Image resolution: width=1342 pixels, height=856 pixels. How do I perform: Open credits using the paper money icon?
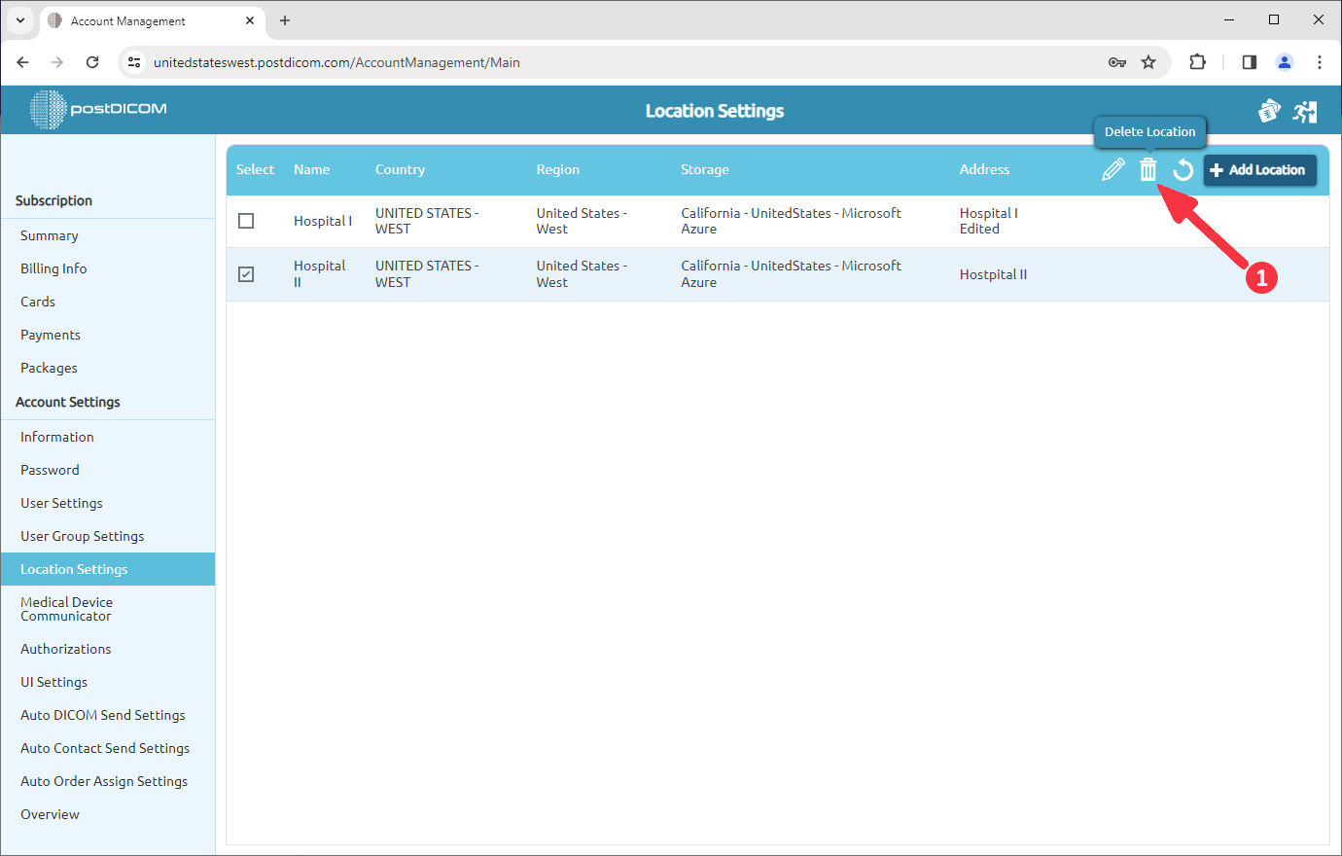pos(1269,110)
